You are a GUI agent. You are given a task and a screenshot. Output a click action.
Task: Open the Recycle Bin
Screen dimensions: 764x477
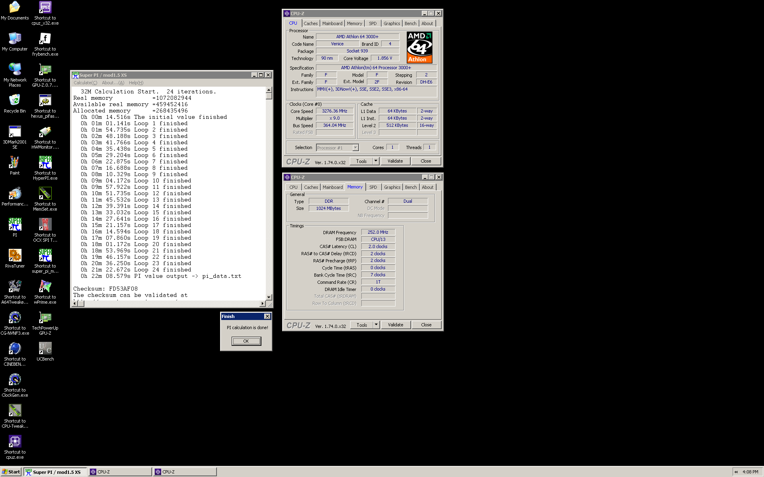15,104
